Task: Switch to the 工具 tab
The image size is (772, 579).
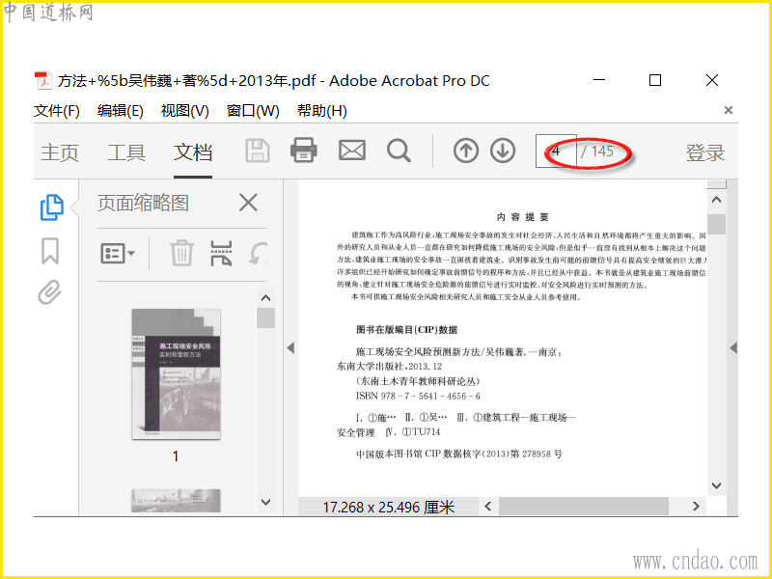Action: point(126,152)
